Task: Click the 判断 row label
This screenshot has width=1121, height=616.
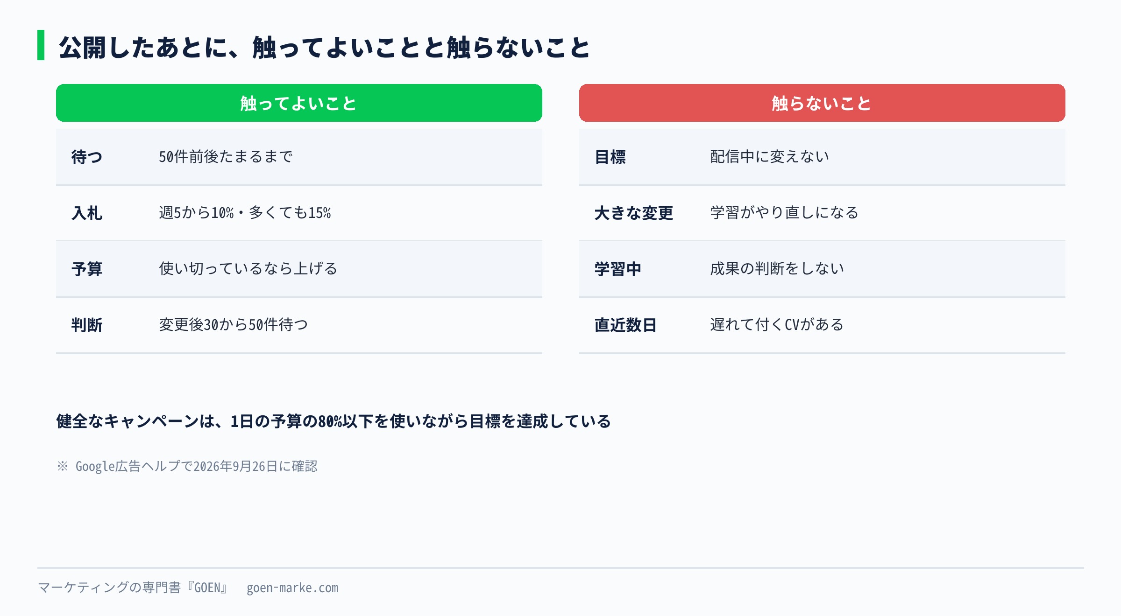Action: point(87,325)
